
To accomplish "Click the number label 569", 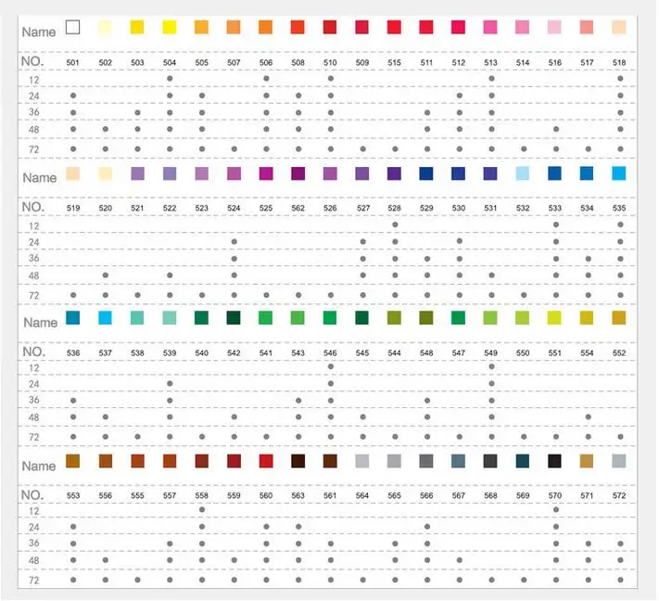I will tap(523, 495).
